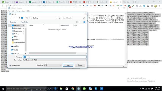Open the Organize menu
162x91 pixels.
click(x=14, y=22)
